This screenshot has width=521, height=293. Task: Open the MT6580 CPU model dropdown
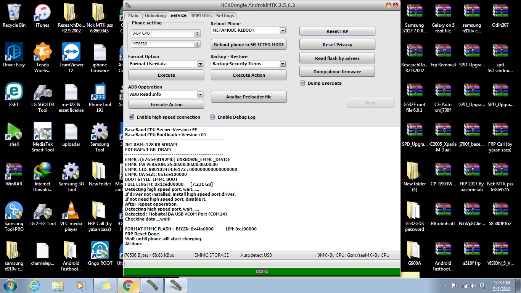pyautogui.click(x=166, y=44)
